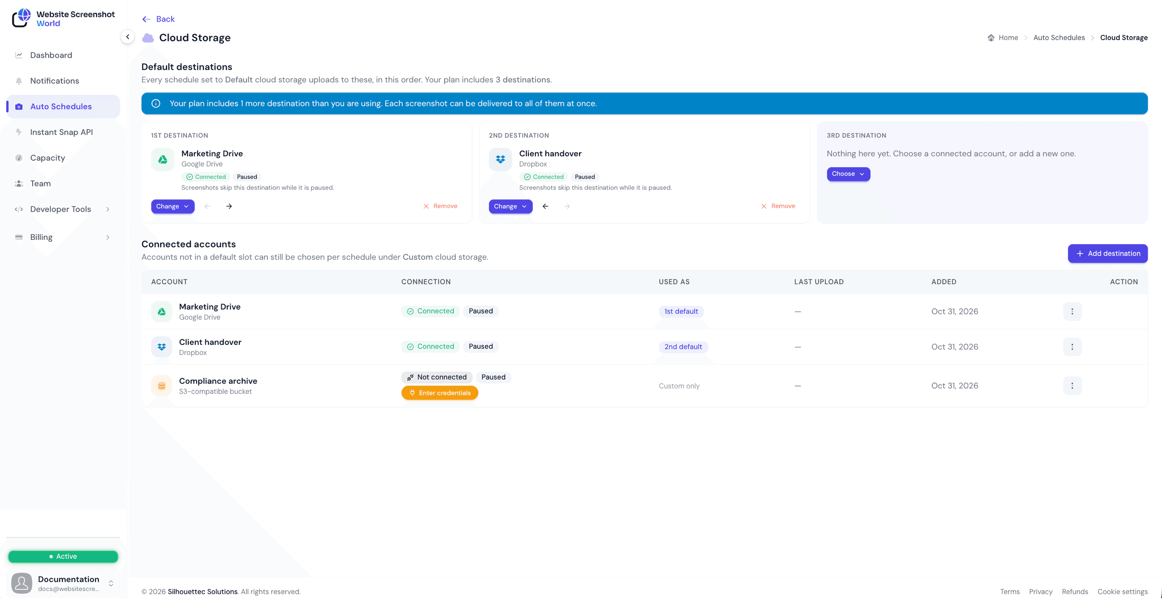Click the info icon in the blue banner
1162x598 pixels.
coord(156,103)
